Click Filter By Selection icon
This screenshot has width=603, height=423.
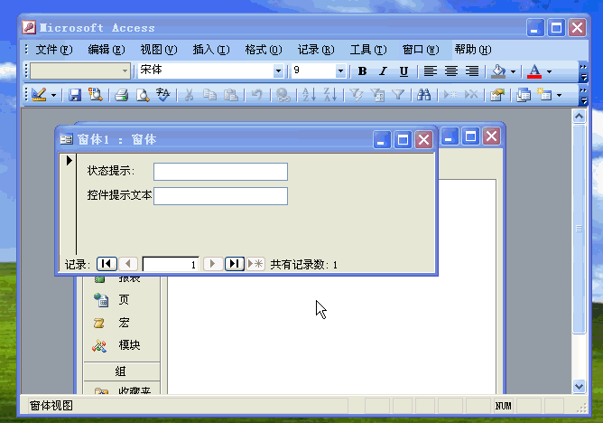click(356, 95)
